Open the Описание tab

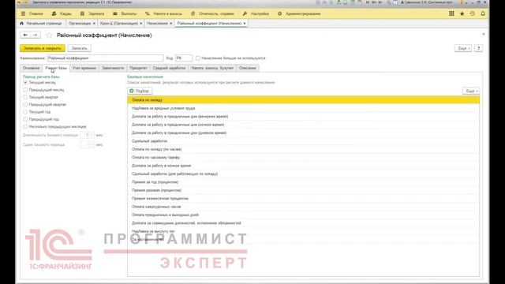(247, 69)
